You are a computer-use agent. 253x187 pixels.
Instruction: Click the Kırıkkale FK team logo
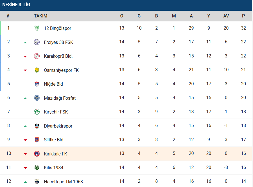(x=37, y=154)
